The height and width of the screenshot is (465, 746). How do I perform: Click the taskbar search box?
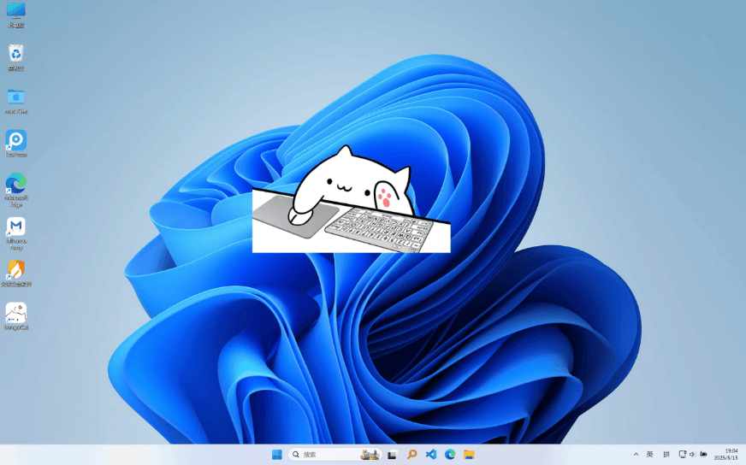(335, 455)
